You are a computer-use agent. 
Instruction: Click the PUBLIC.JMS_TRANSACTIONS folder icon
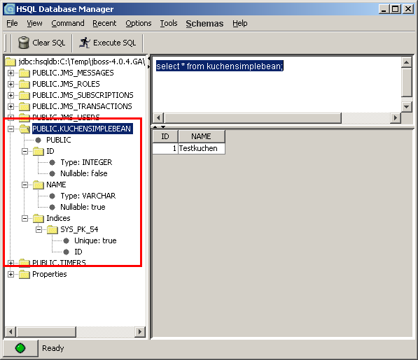click(25, 106)
